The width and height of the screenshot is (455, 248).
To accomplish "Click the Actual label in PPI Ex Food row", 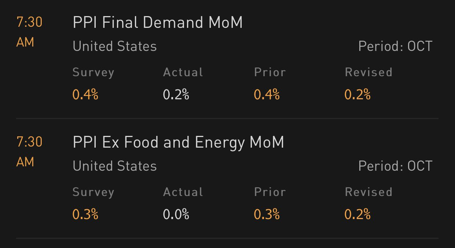I will pyautogui.click(x=183, y=192).
